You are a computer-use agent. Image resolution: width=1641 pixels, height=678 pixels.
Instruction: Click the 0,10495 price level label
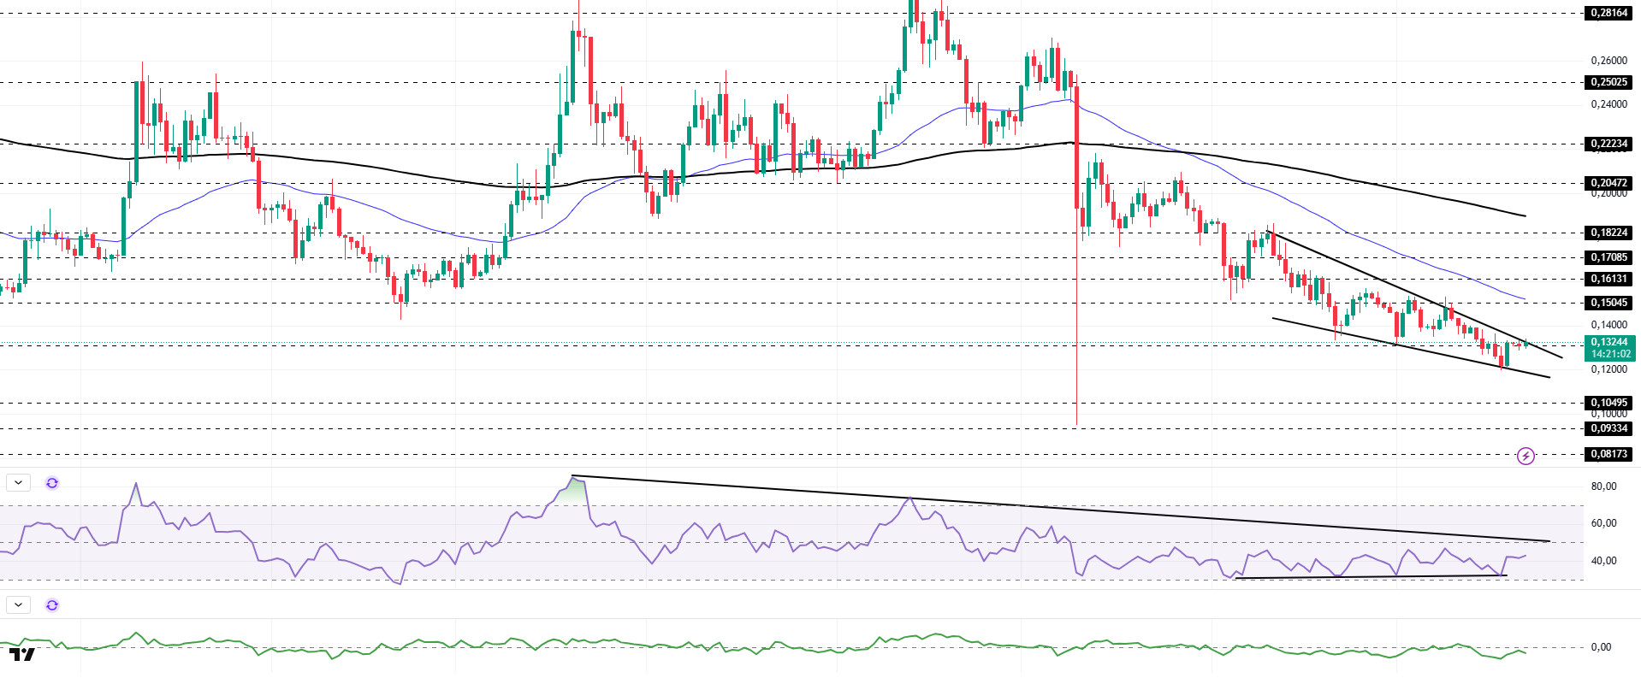(1608, 403)
